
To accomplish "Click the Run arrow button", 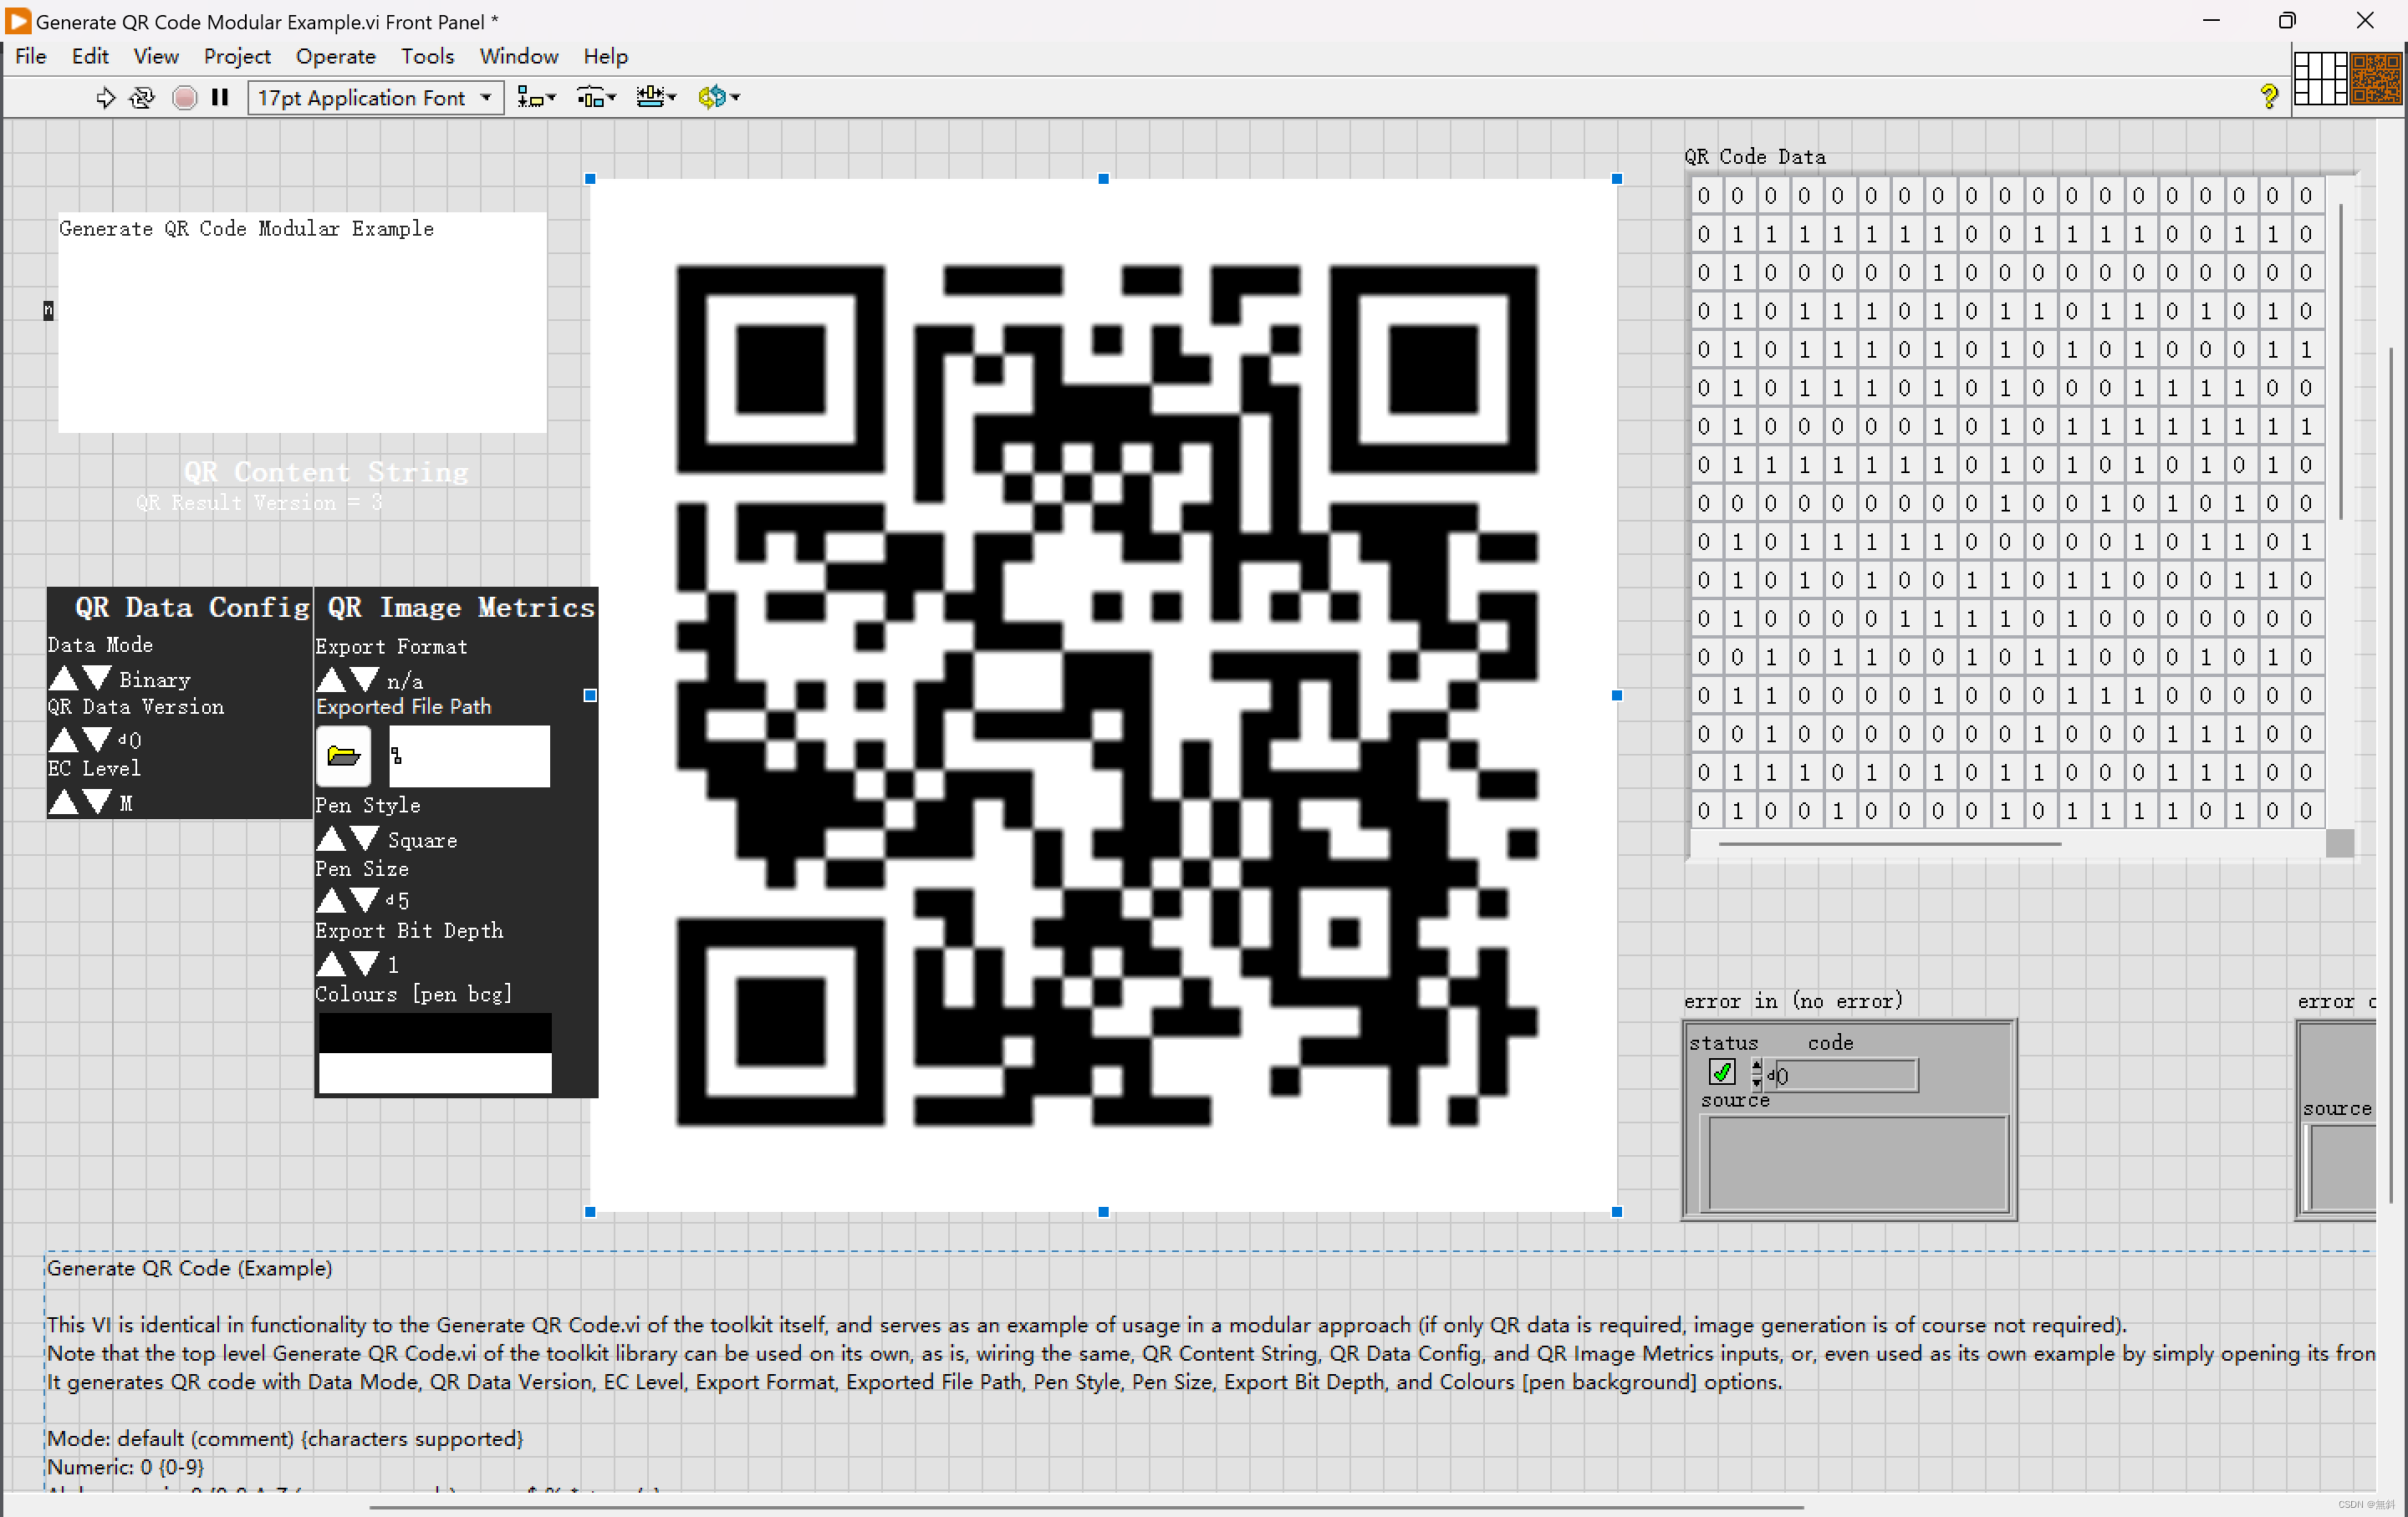I will tap(105, 97).
